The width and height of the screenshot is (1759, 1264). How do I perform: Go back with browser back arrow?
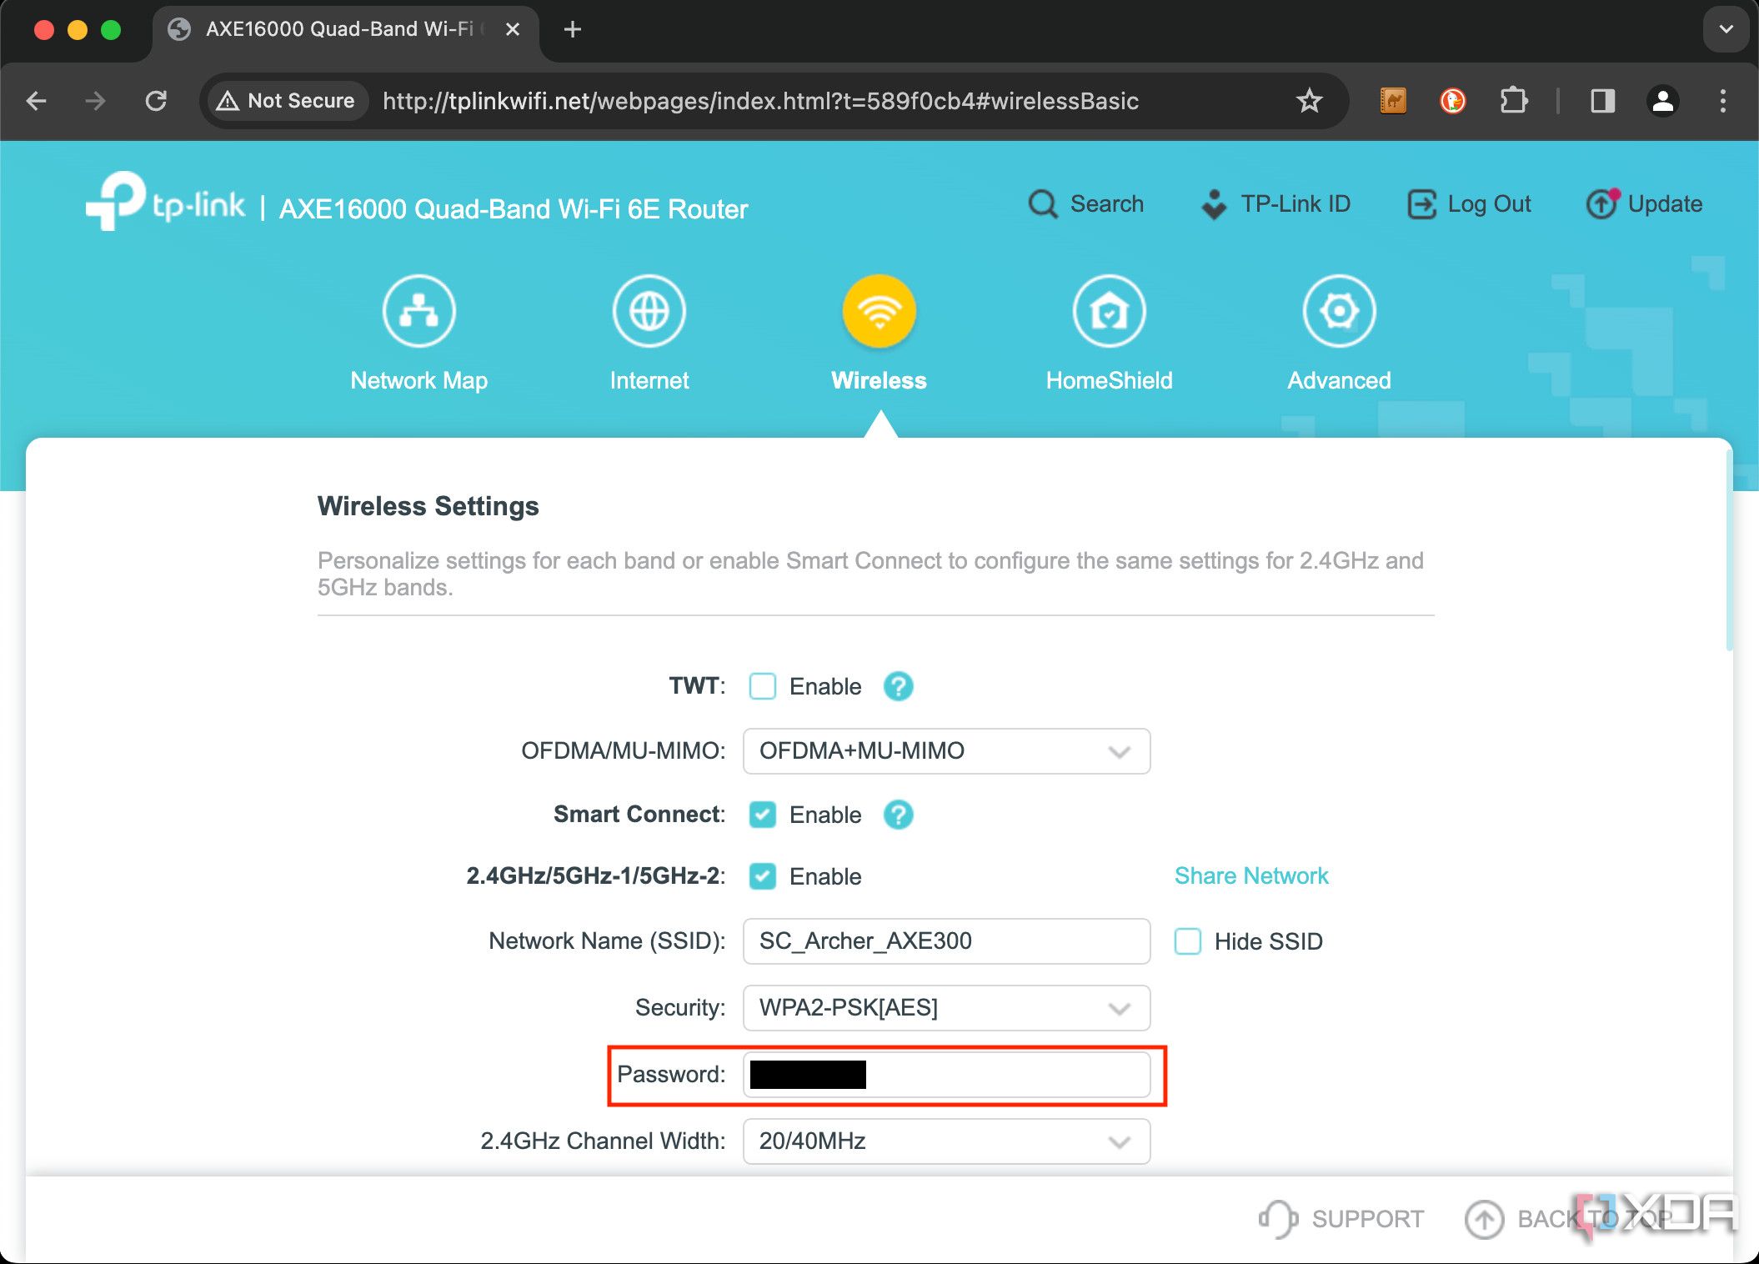coord(36,101)
